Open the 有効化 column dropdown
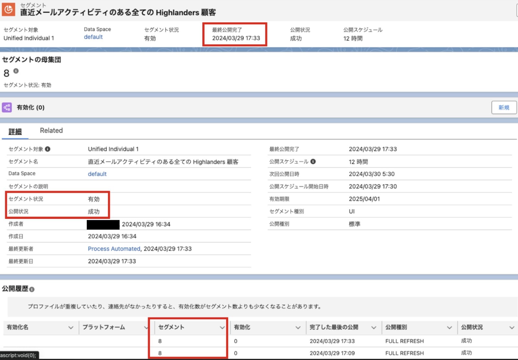Image resolution: width=518 pixels, height=360 pixels. 298,327
